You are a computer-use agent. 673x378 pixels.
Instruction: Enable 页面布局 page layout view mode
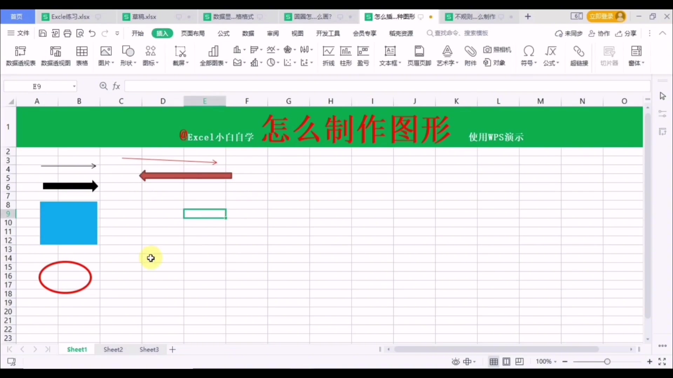[x=507, y=362]
